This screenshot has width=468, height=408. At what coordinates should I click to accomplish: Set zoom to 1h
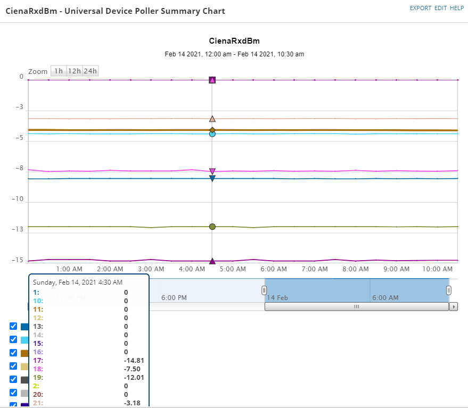[59, 71]
